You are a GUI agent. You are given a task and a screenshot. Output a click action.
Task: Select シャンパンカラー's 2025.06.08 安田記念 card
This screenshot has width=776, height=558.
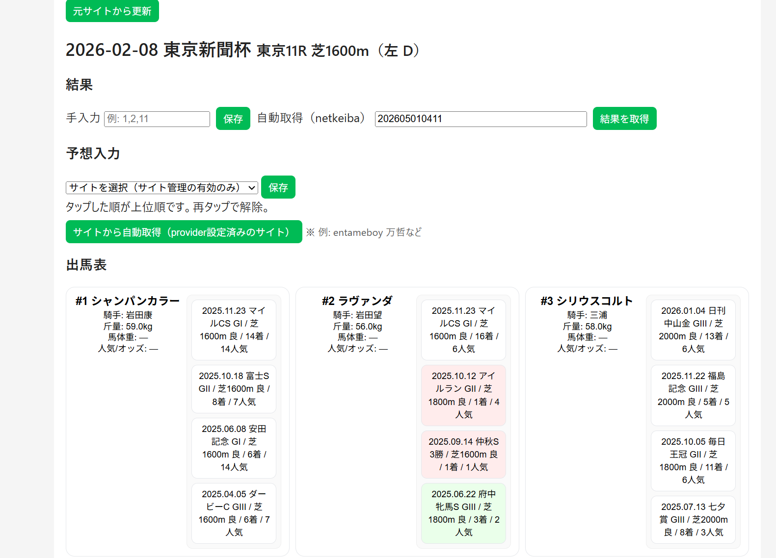click(x=234, y=448)
